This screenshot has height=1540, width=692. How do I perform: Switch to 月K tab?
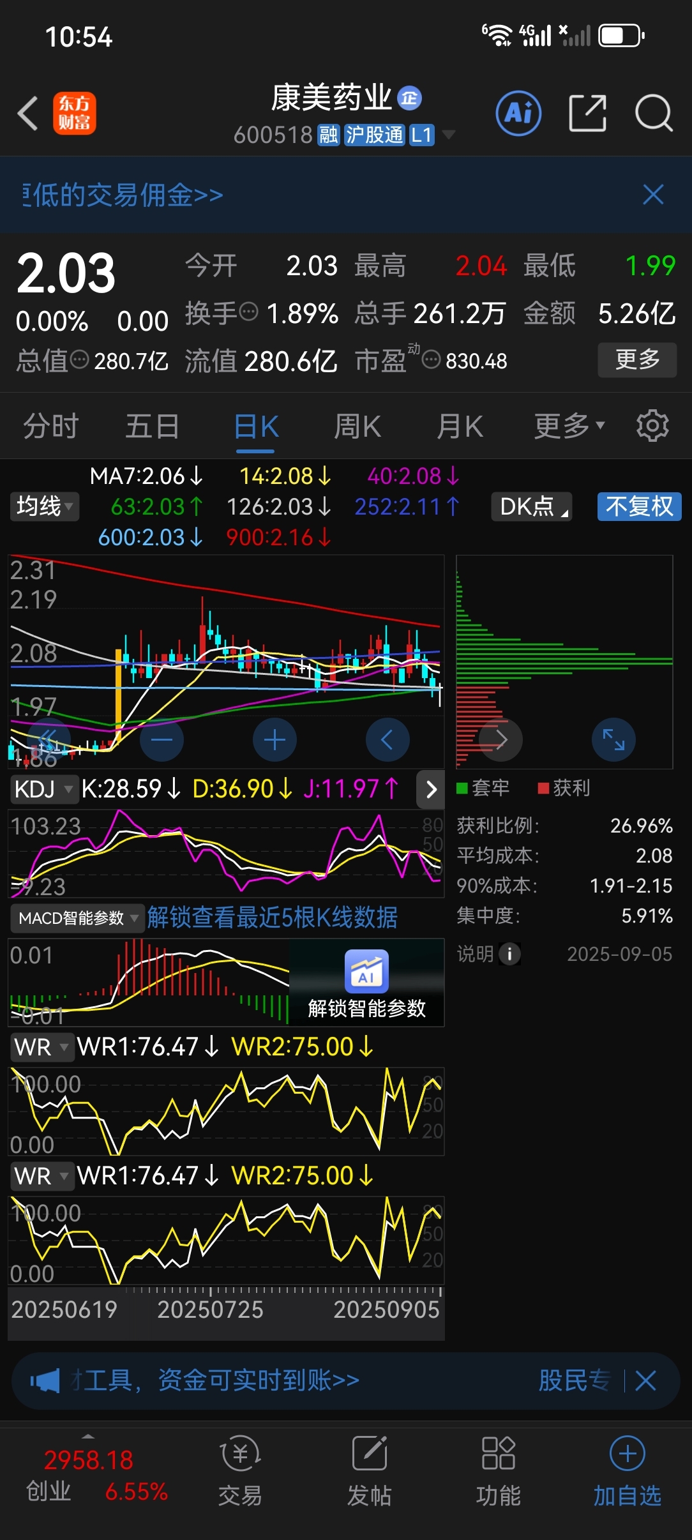pyautogui.click(x=460, y=426)
